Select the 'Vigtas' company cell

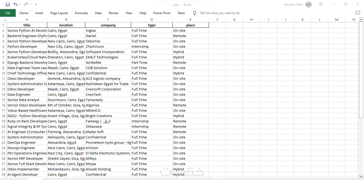point(108,30)
